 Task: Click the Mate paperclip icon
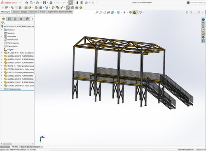(x=12, y=7)
